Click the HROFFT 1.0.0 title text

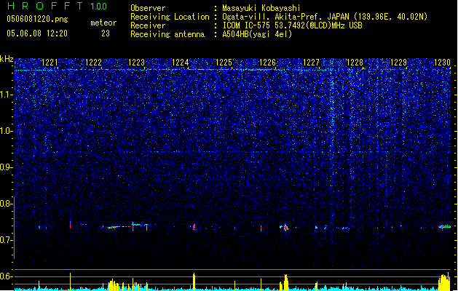[58, 6]
